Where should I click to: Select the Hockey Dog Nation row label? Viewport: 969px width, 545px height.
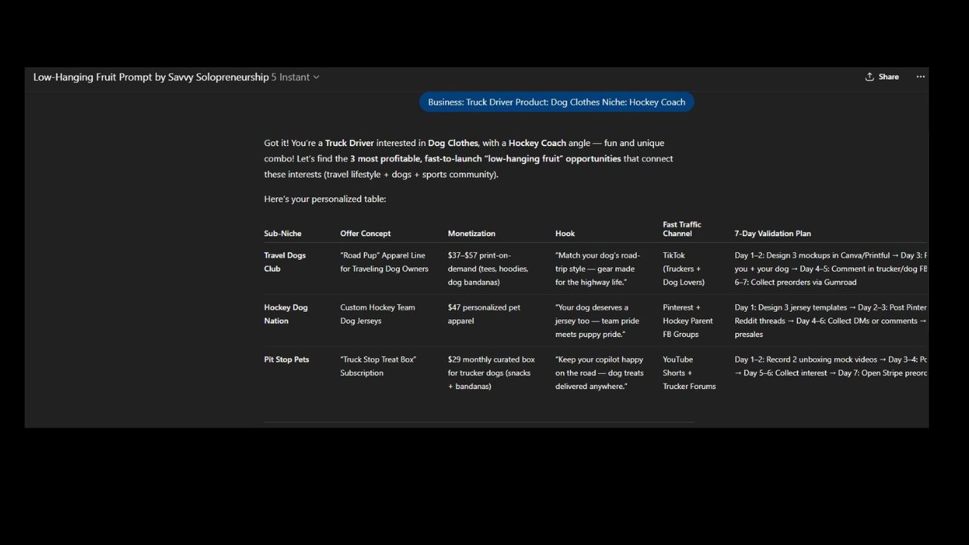point(285,314)
